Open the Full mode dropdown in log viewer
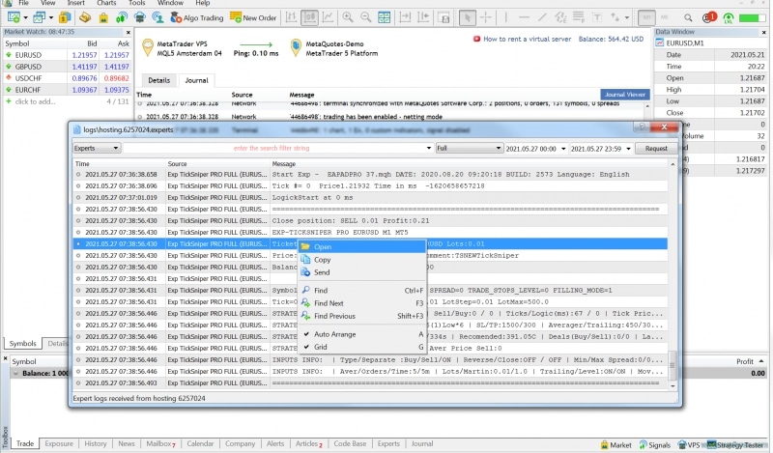The height and width of the screenshot is (453, 773). click(469, 148)
